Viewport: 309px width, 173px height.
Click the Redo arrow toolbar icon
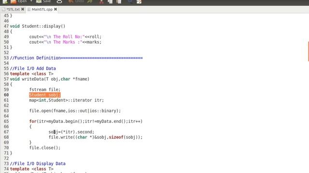click(x=90, y=1)
